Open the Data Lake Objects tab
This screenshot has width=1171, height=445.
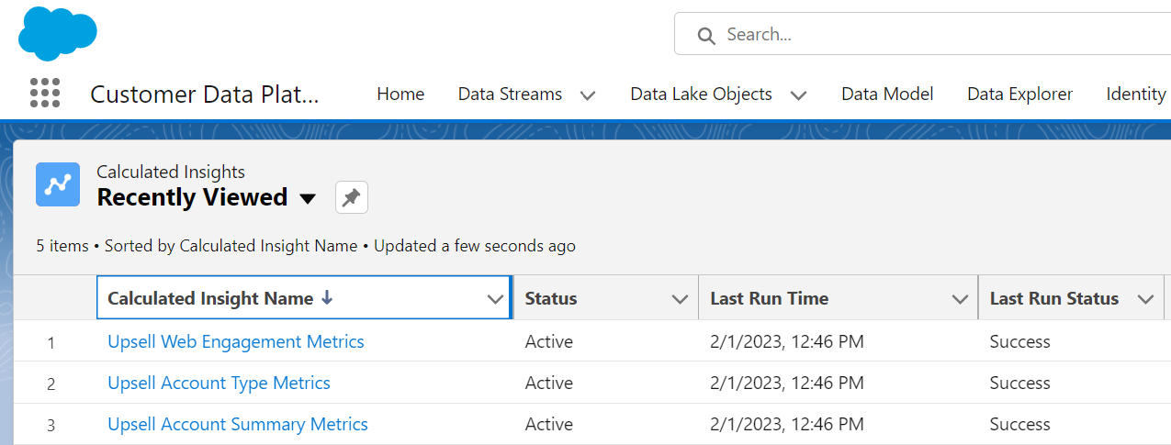pyautogui.click(x=701, y=94)
